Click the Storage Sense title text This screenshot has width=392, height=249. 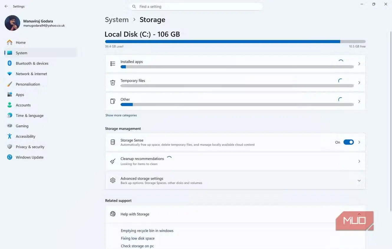(132, 140)
